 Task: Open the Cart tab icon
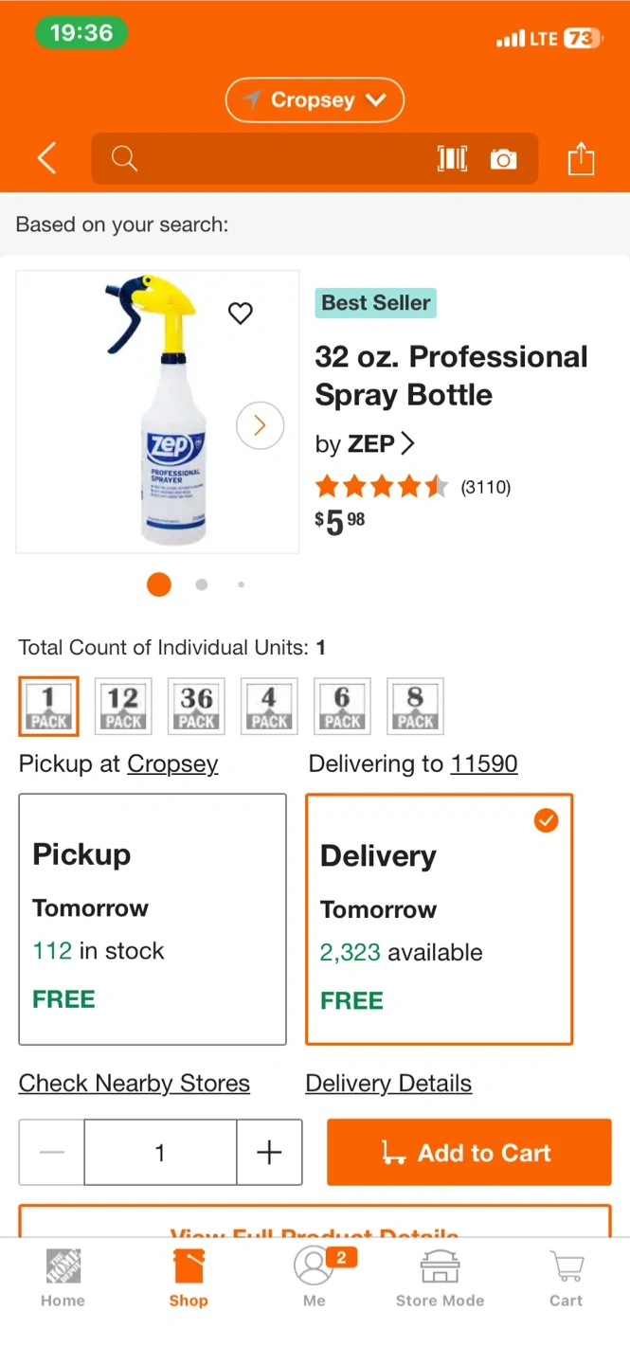coord(566,1277)
